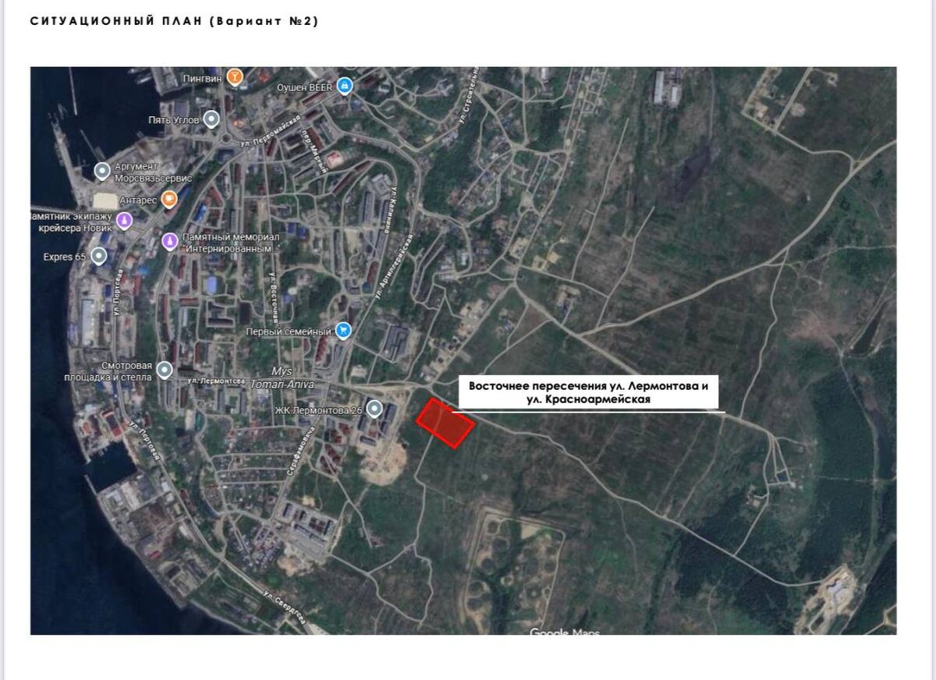Click the Expres 65 label text

click(65, 257)
